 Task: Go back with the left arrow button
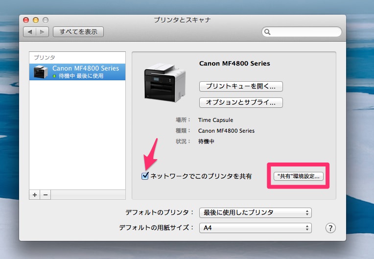(29, 32)
